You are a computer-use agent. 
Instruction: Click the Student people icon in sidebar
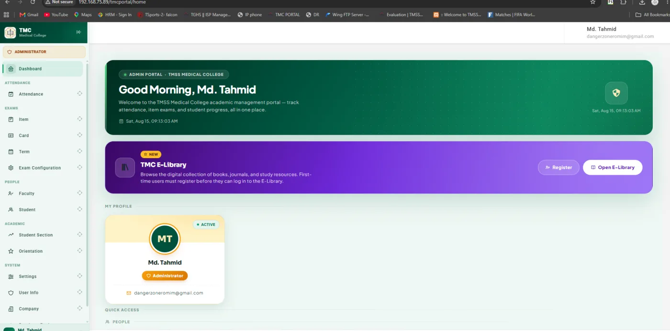[11, 210]
